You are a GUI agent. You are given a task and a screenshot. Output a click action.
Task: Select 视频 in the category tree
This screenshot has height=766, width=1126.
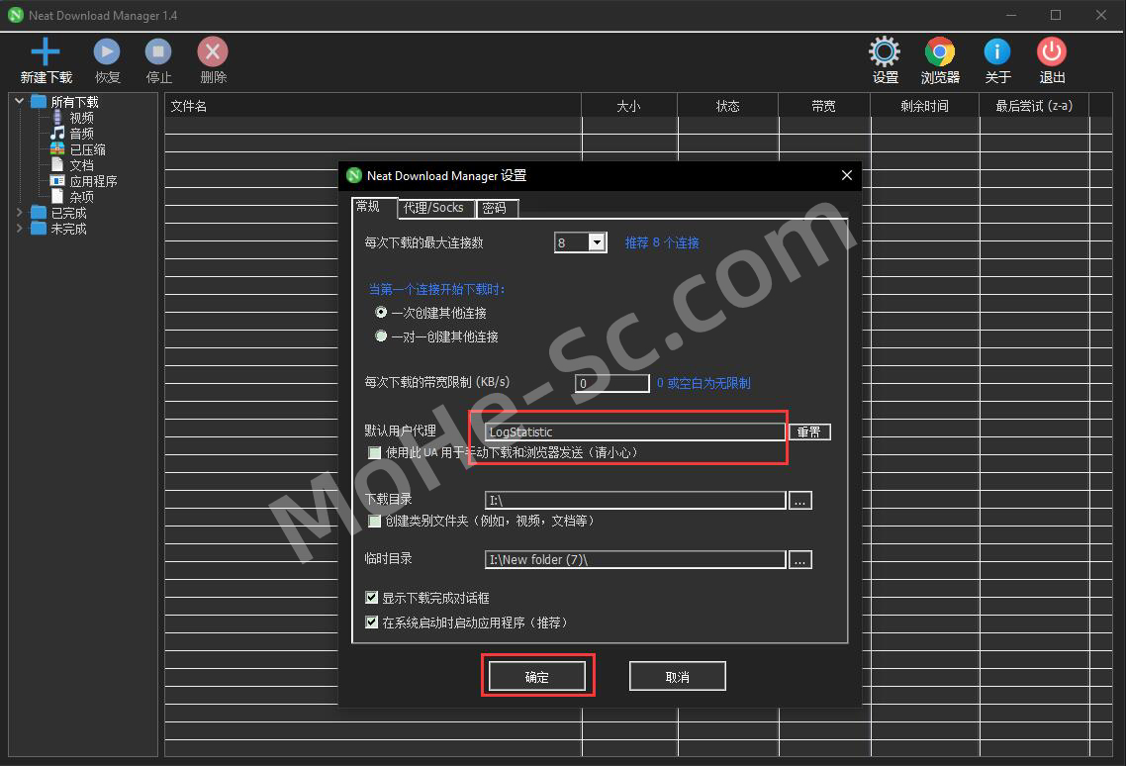tap(82, 117)
